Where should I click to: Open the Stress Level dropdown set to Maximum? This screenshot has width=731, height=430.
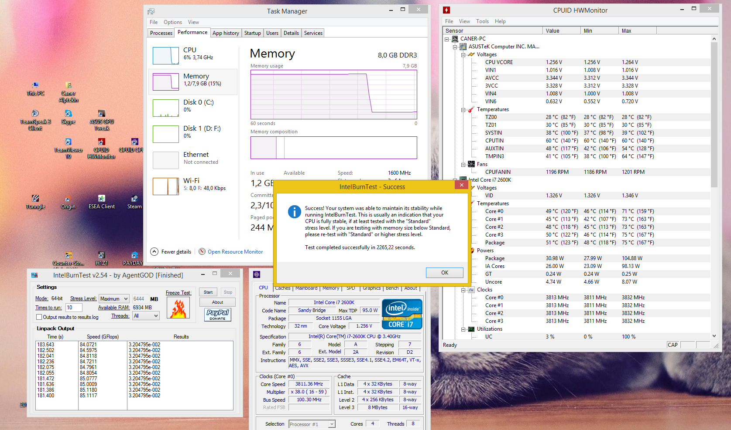pyautogui.click(x=114, y=298)
